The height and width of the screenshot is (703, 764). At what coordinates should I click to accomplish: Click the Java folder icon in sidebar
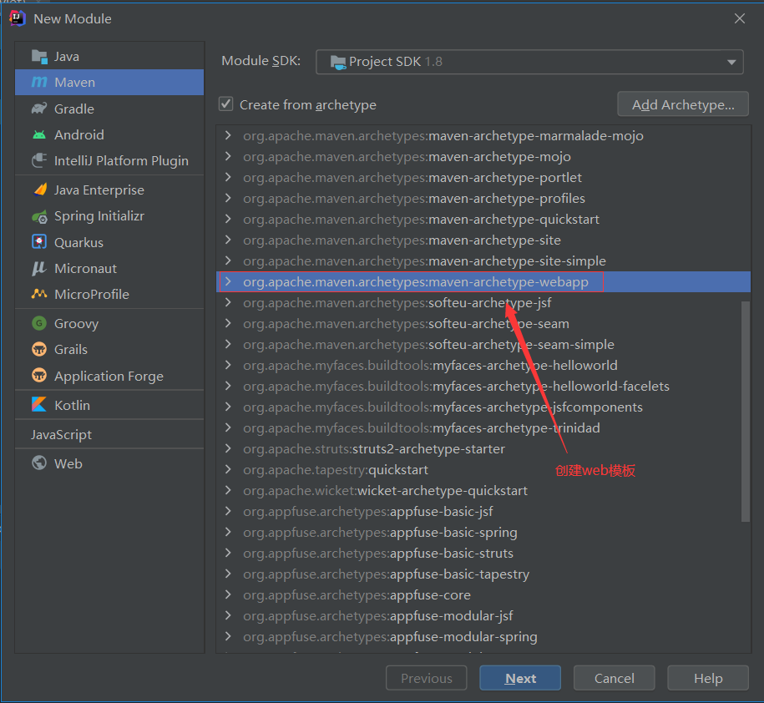[39, 57]
